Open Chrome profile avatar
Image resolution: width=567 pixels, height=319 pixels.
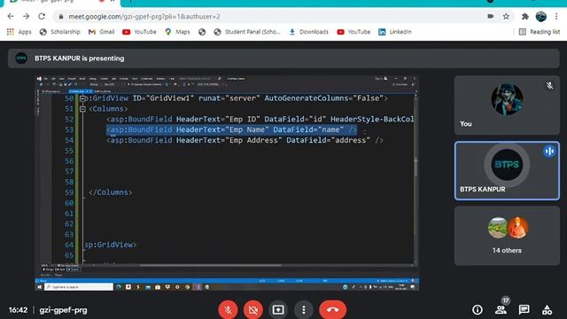541,16
